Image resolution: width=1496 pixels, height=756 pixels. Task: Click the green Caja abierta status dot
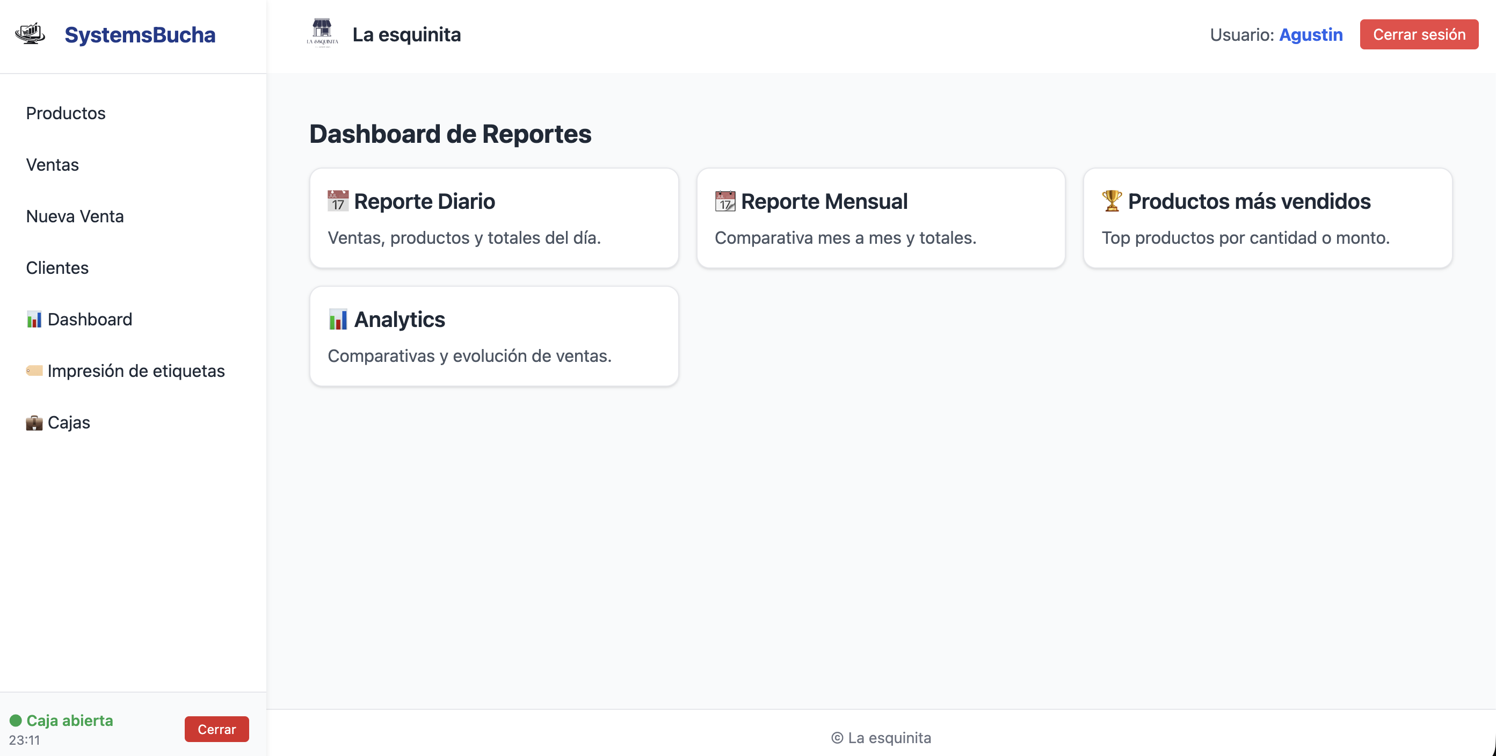point(16,721)
